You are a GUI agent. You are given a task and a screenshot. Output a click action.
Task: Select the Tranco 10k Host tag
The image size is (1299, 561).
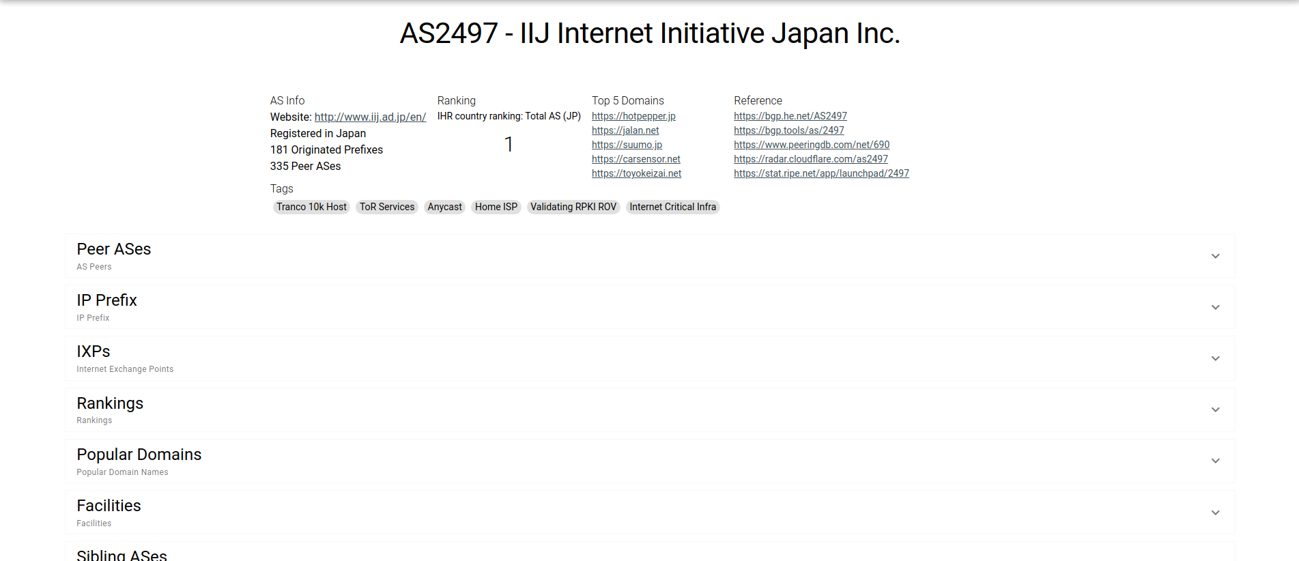point(311,207)
